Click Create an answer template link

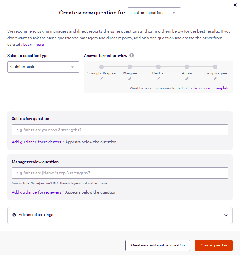tap(208, 88)
